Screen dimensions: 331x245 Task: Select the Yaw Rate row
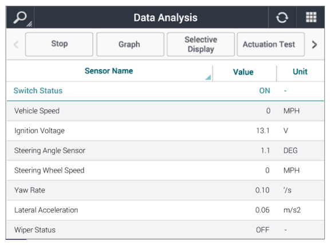[165, 191]
